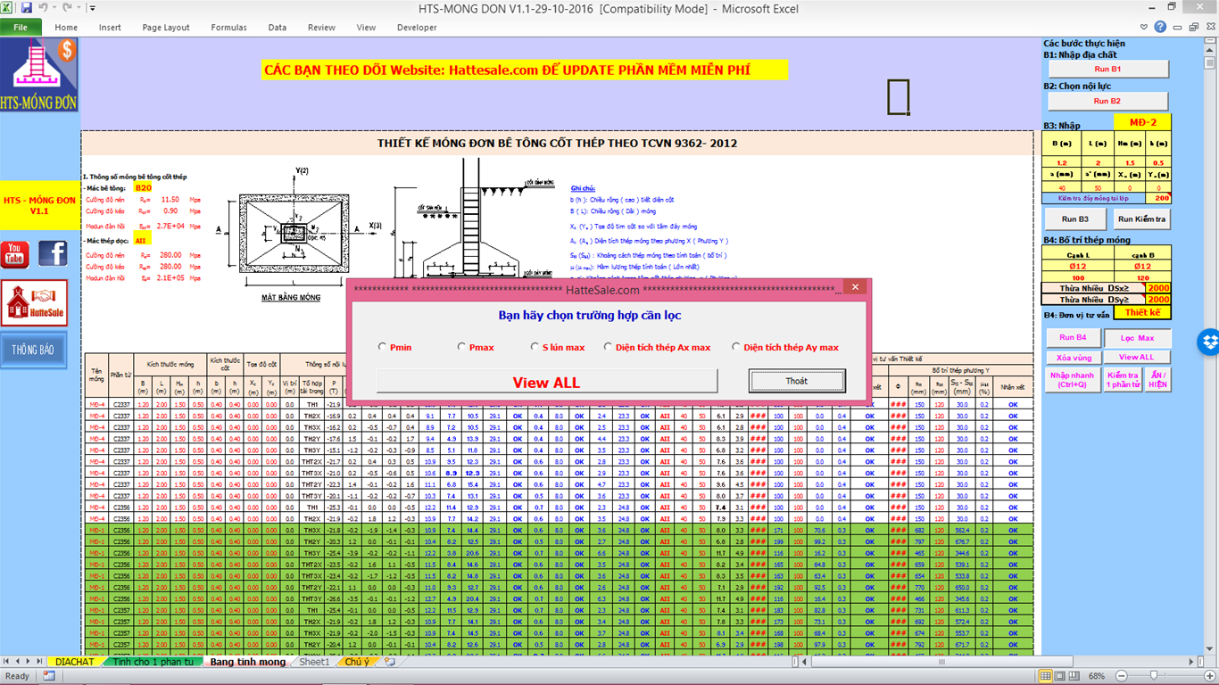
Task: Open the File tab
Action: [21, 28]
